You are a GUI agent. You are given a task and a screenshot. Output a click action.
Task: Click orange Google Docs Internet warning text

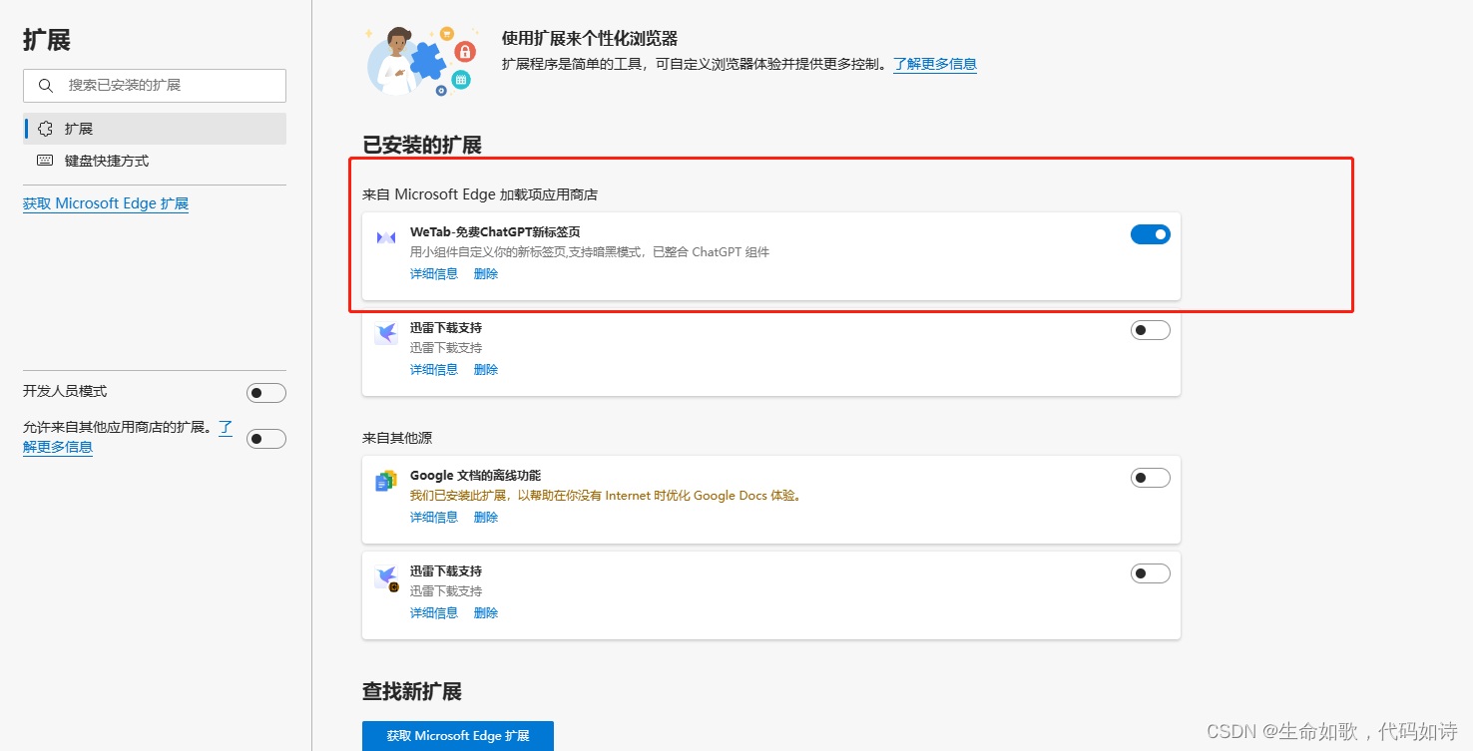607,496
